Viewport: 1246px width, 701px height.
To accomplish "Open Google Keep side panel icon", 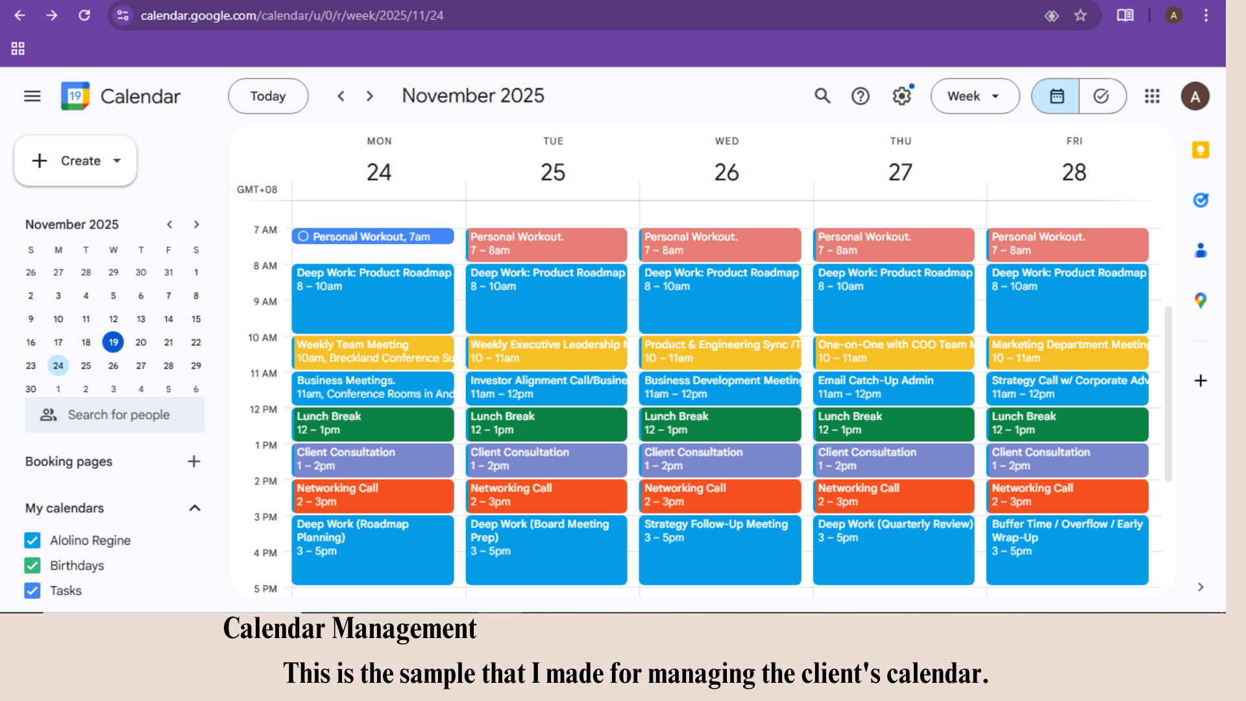I will 1201,151.
